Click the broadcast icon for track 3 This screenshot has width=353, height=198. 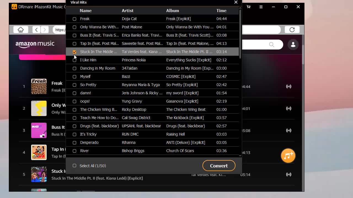pos(289,130)
